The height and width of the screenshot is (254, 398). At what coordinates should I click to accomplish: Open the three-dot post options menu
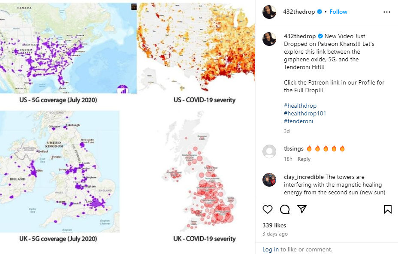[386, 12]
